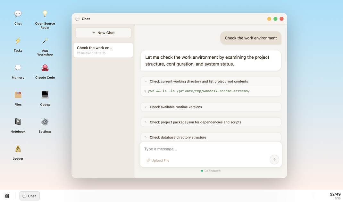Click the pwd && ls command text
Image resolution: width=343 pixels, height=202 pixels.
point(199,91)
